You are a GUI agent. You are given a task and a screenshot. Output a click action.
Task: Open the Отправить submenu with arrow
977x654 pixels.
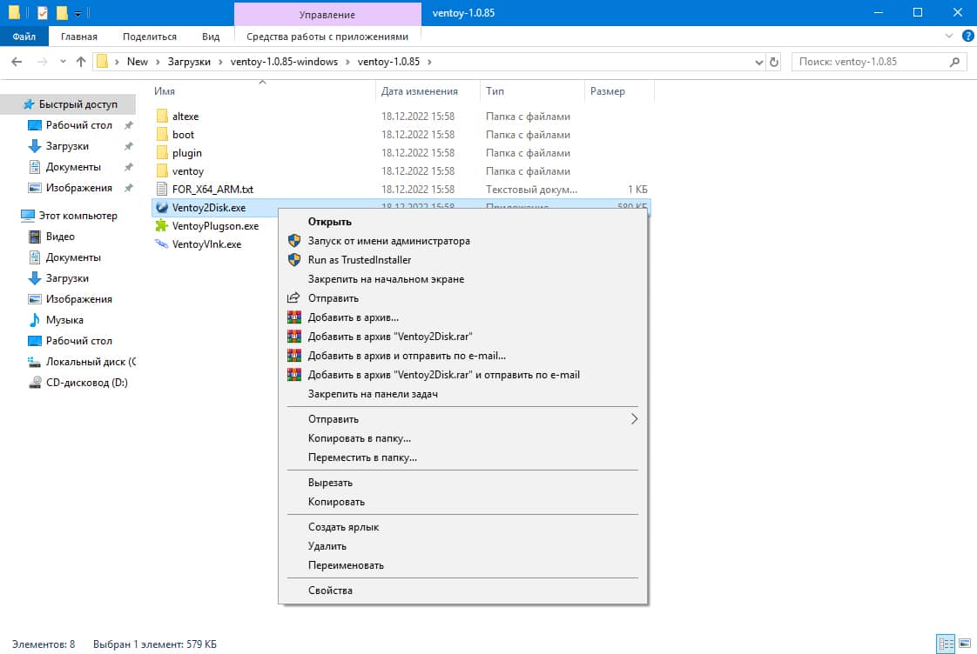tap(634, 419)
